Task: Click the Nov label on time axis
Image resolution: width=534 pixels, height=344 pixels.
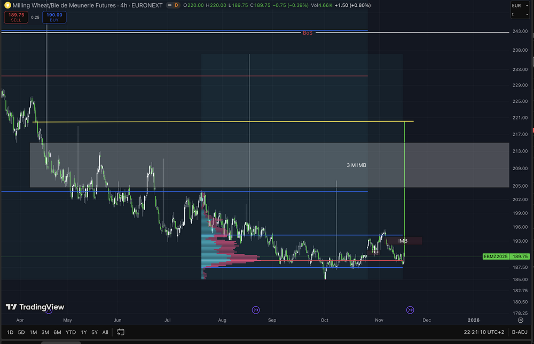Action: coord(379,320)
